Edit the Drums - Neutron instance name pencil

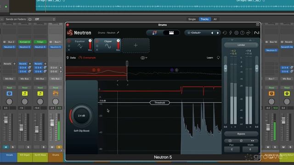[x=118, y=33]
